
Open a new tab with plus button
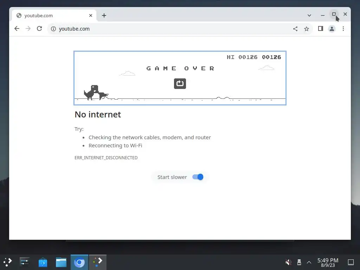point(104,15)
